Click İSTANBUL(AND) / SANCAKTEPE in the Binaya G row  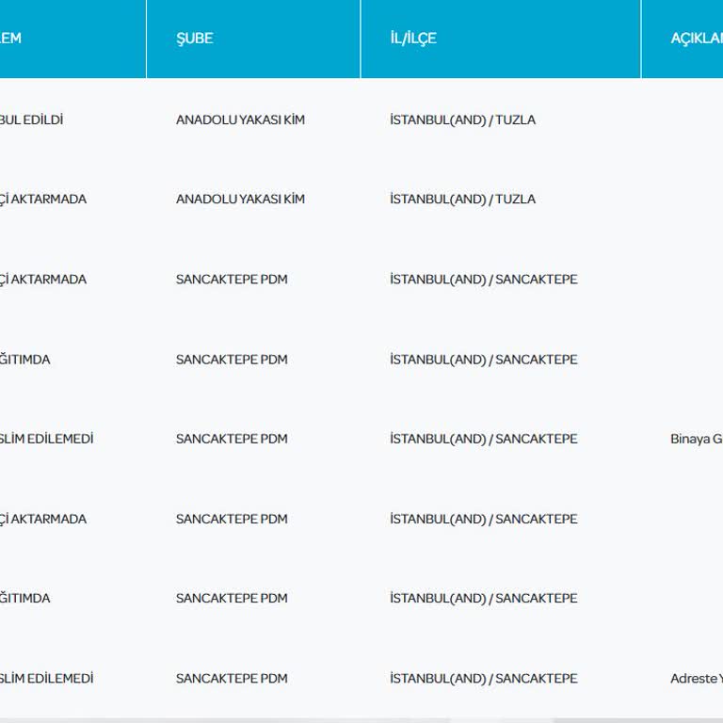[x=484, y=439]
